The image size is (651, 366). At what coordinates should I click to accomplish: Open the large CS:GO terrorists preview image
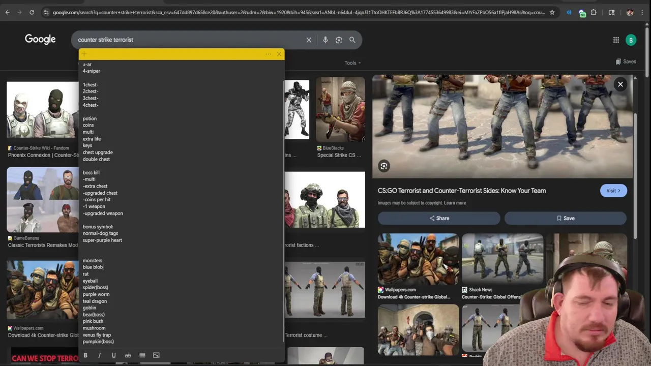[502, 127]
